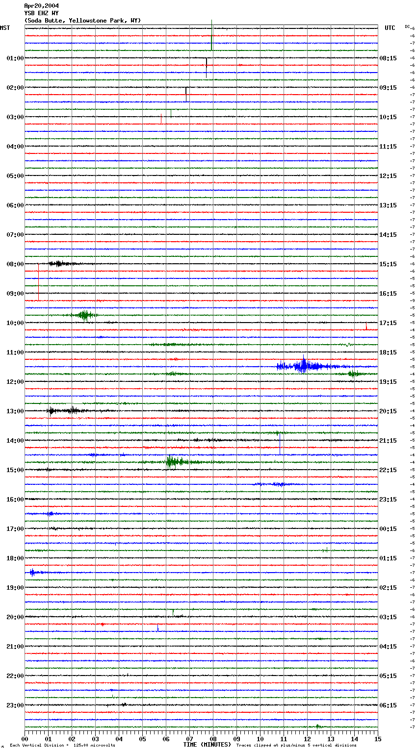Click the 'TIME (MINUTES)' axis title
The height and width of the screenshot is (752, 417).
click(207, 745)
